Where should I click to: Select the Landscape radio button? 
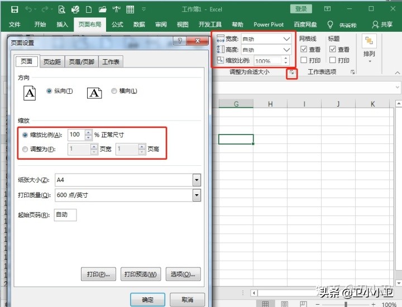[114, 91]
